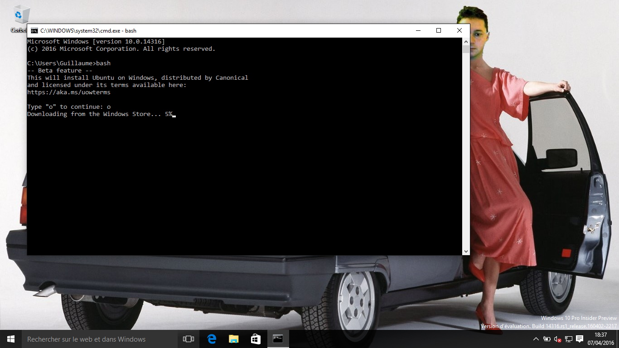
Task: Click the '-- Beta feature --' line
Action: click(x=60, y=71)
